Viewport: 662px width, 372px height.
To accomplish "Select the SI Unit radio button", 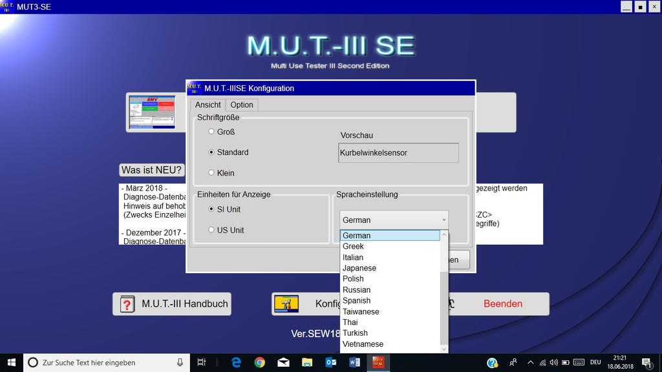I will [211, 209].
